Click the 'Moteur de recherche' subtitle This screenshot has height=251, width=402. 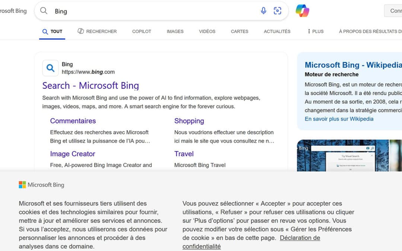(x=332, y=74)
